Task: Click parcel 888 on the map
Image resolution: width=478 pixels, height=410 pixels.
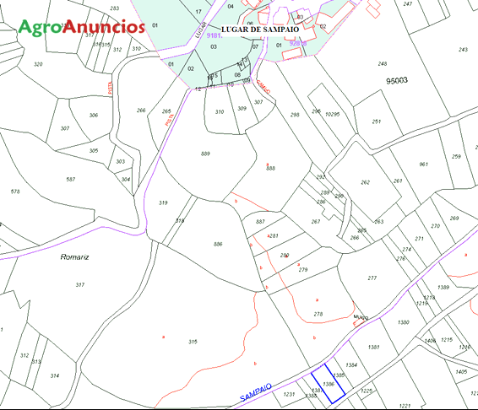Action: coord(270,168)
